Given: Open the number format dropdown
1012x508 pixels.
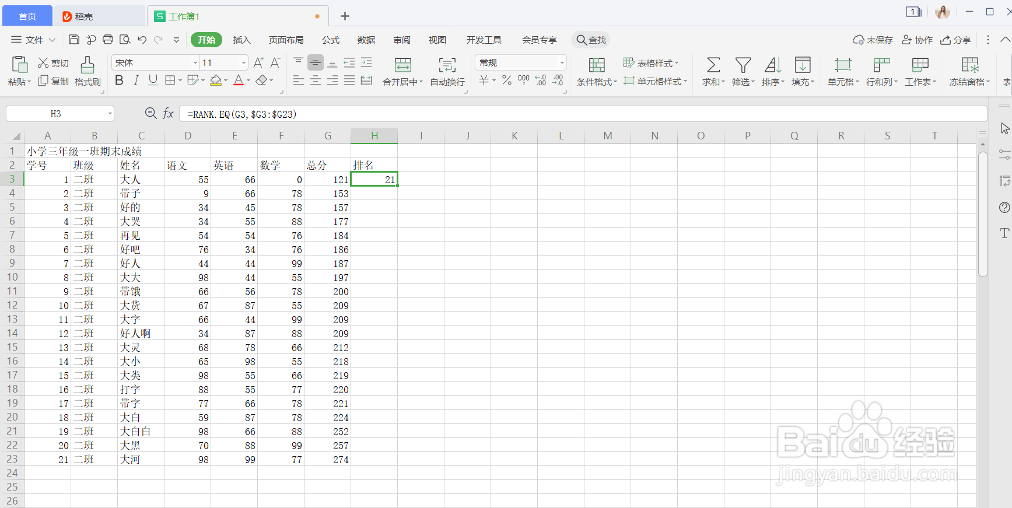Looking at the screenshot, I should coord(562,62).
